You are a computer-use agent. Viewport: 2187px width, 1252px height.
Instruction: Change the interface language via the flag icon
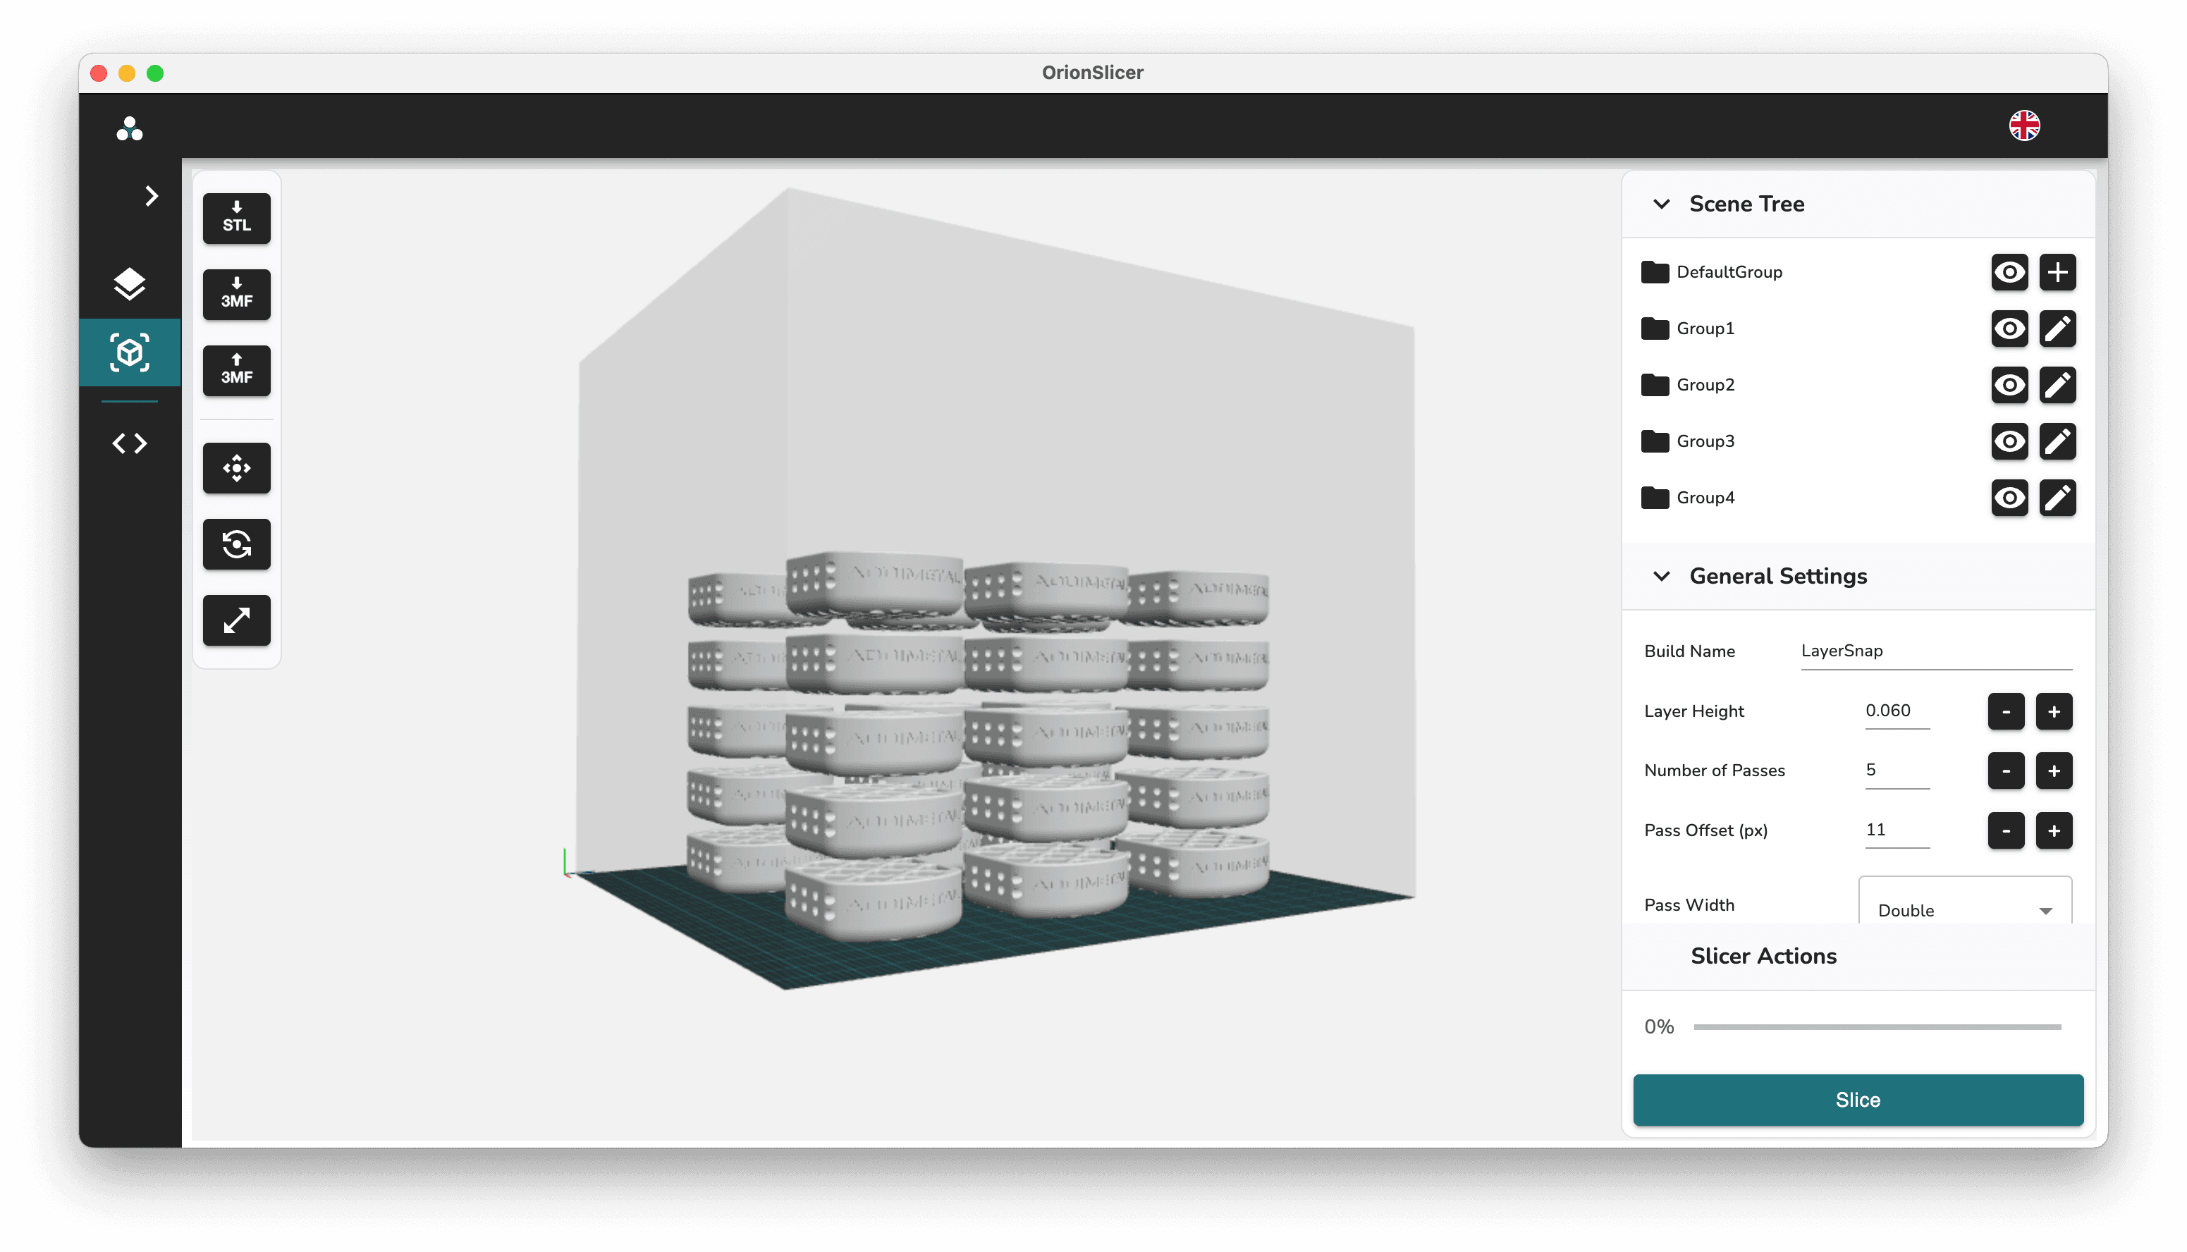point(2024,125)
